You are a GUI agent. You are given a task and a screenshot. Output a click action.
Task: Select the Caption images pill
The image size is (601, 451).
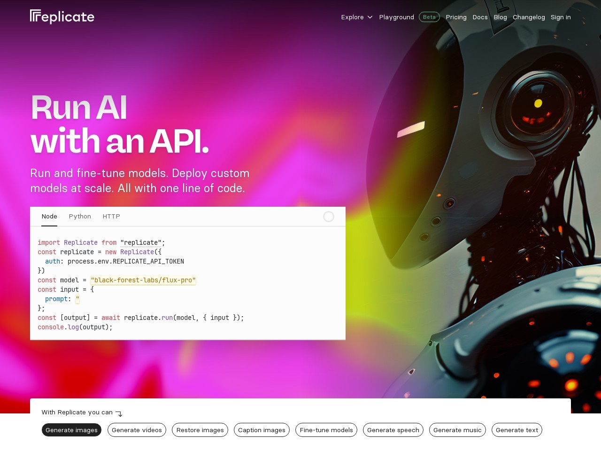pos(262,430)
